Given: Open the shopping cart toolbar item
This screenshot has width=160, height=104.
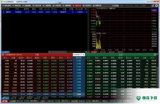Looking at the screenshot, I should [47, 6].
